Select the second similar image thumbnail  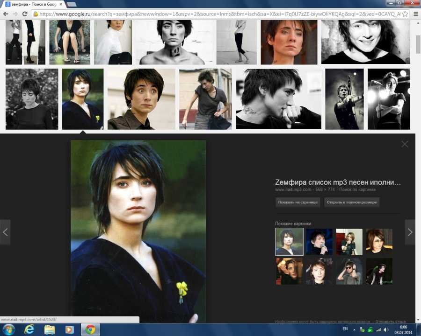tap(319, 242)
